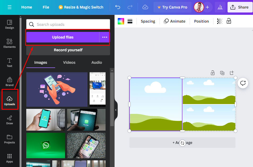
Task: Open the Projects panel
Action: pyautogui.click(x=10, y=139)
